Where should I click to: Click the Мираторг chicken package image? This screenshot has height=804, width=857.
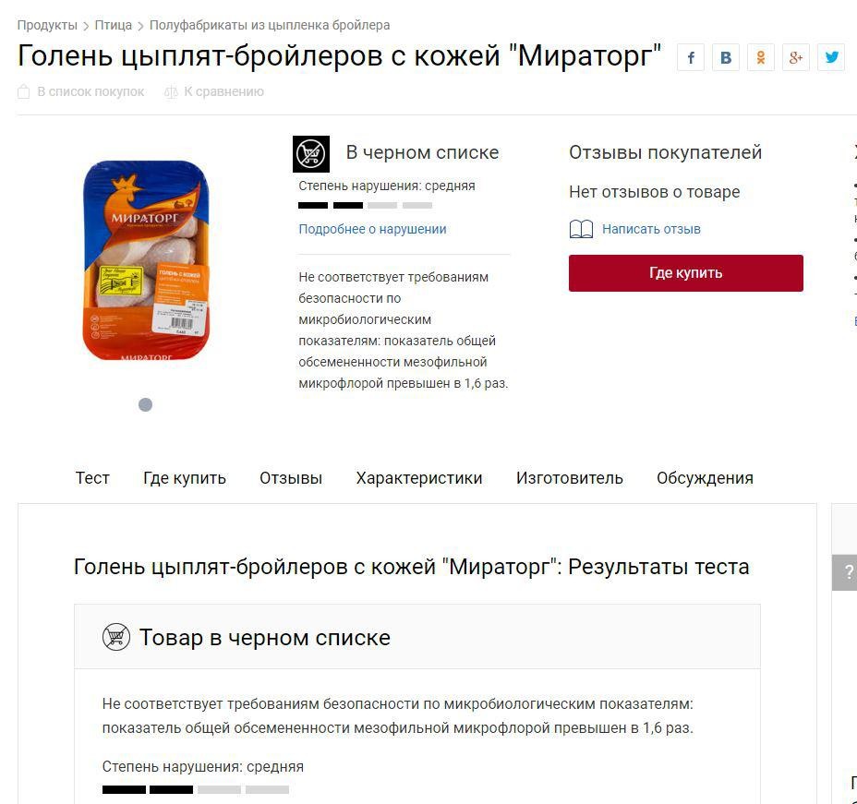(x=146, y=260)
